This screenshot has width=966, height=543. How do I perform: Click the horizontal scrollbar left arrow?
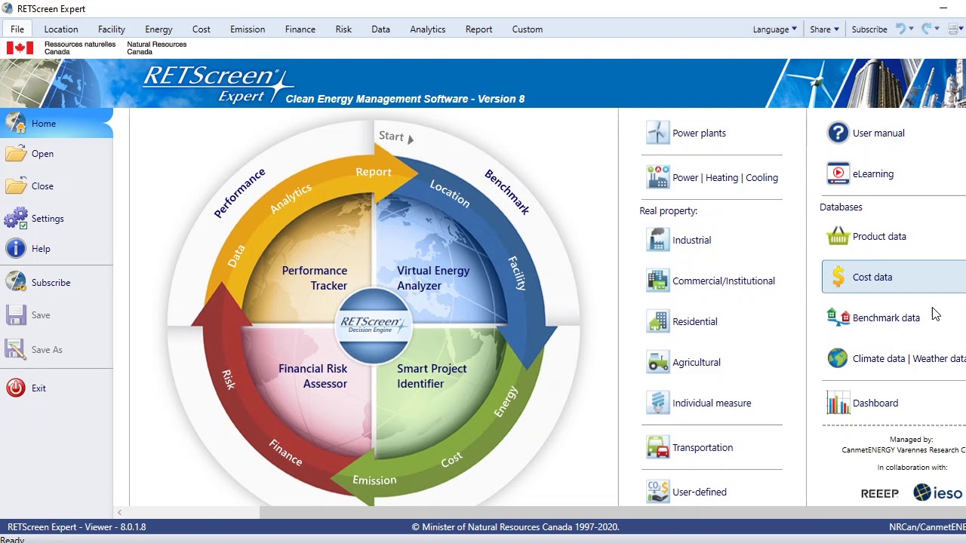119,513
